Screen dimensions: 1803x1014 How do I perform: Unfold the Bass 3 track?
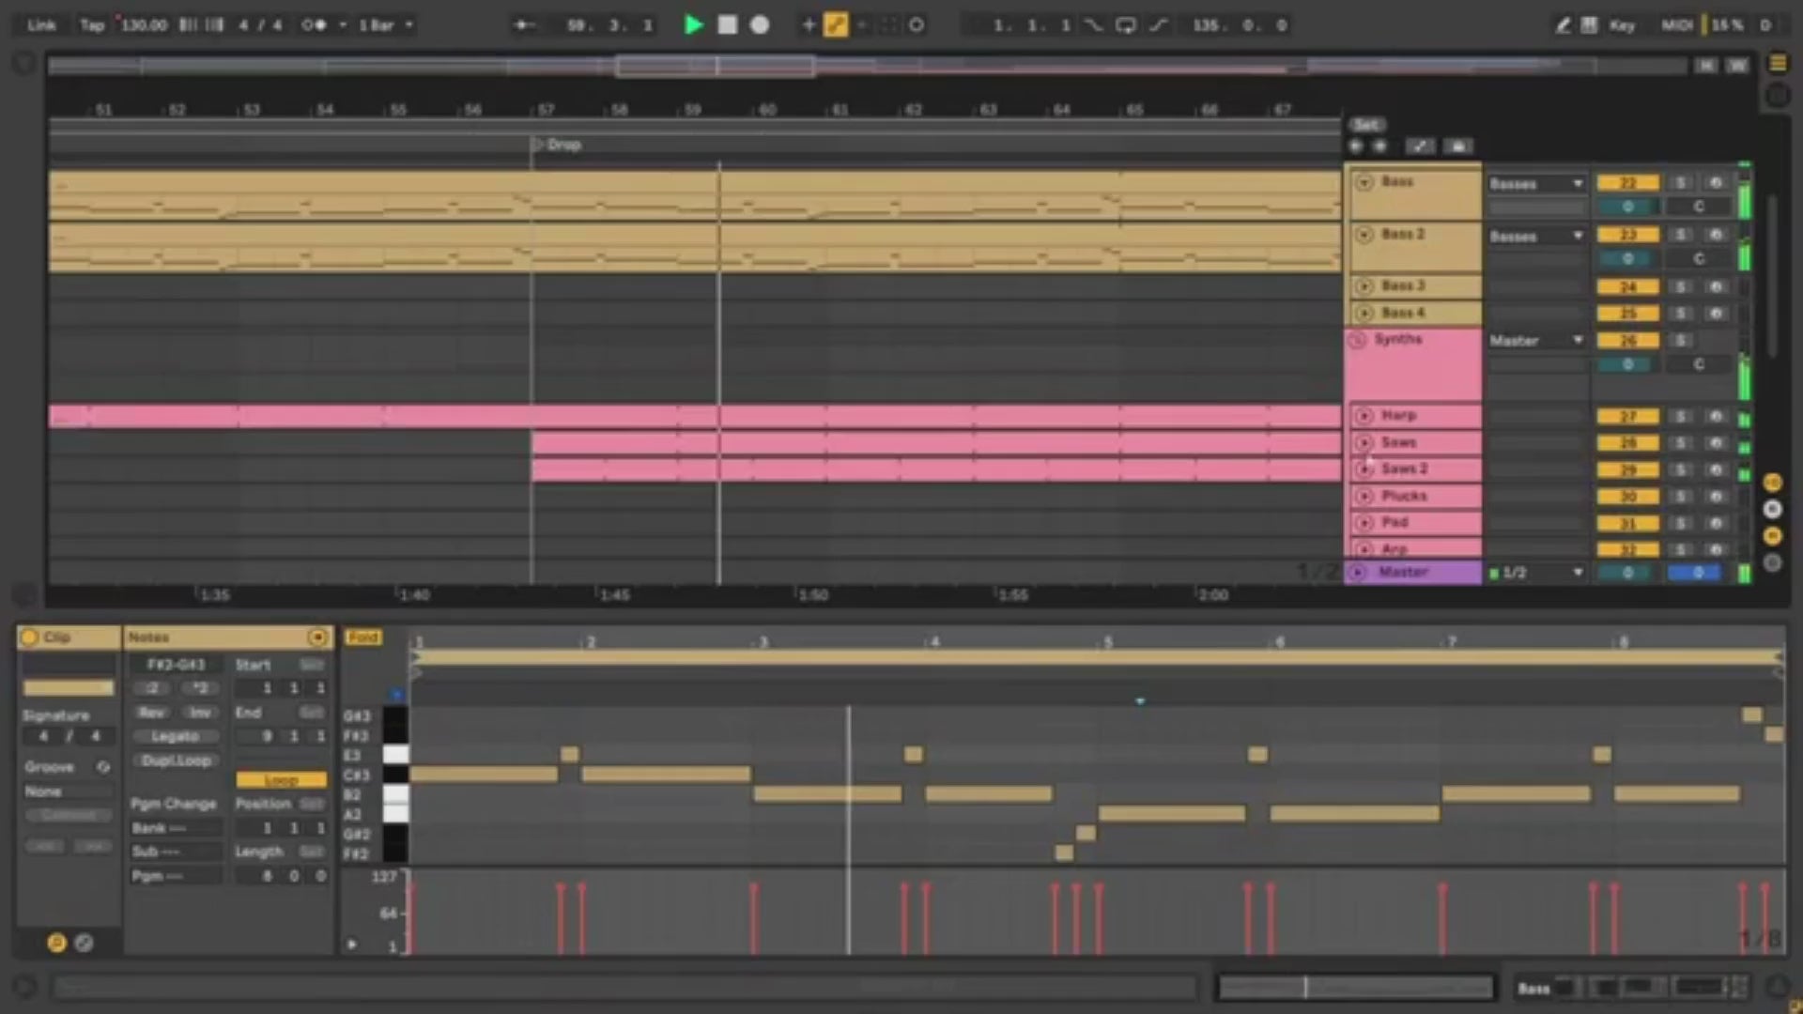click(x=1364, y=286)
